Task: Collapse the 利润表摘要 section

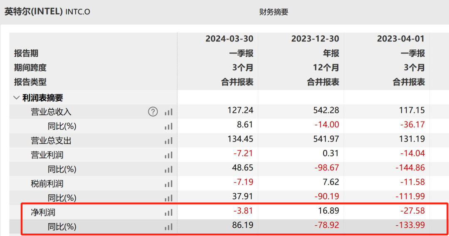Action: click(17, 98)
